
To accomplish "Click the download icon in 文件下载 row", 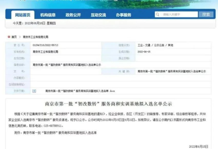I will tap(34, 91).
